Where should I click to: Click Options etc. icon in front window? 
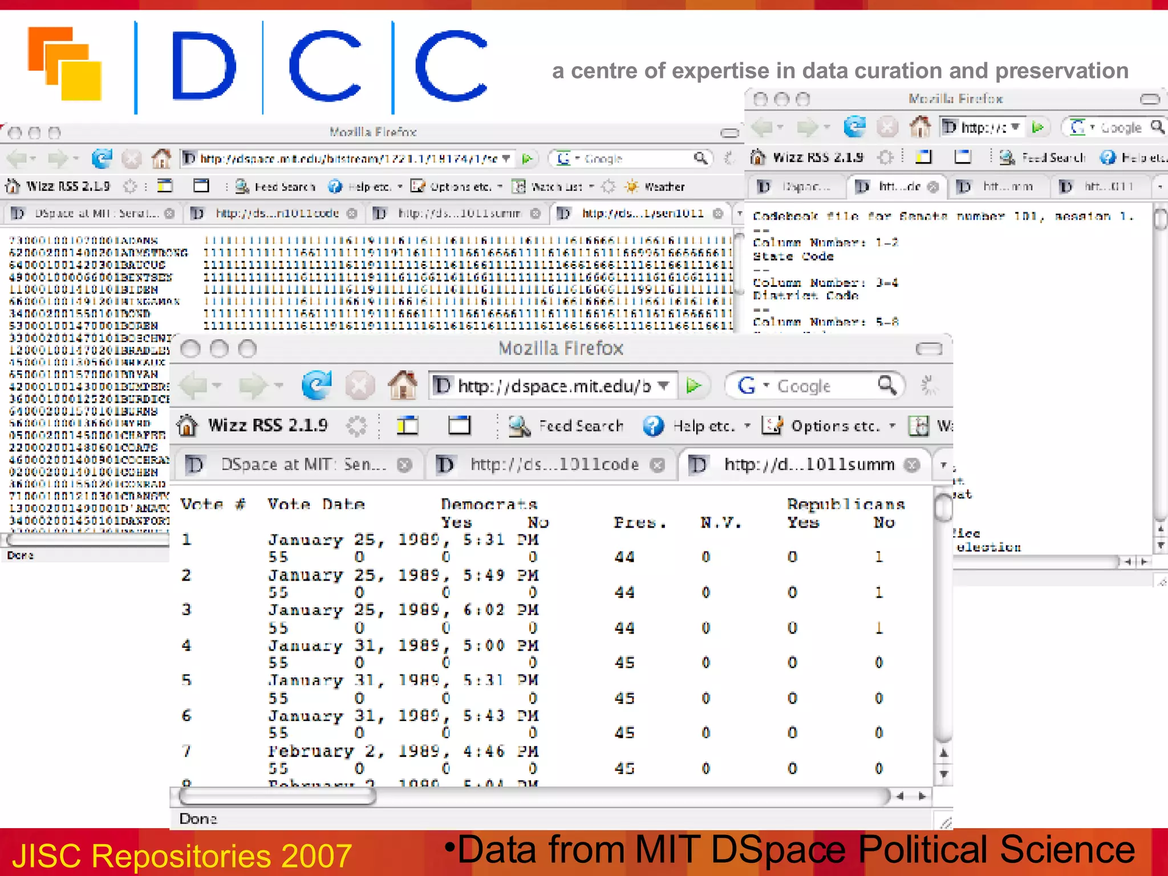pos(772,425)
